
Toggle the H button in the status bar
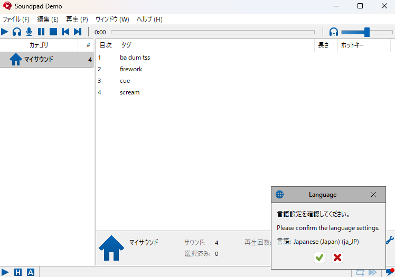18,272
